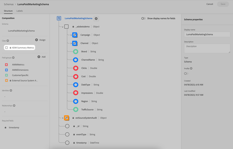Image resolution: width=233 pixels, height=149 pixels.
Task: Open the Structure tab
Action: point(8,11)
